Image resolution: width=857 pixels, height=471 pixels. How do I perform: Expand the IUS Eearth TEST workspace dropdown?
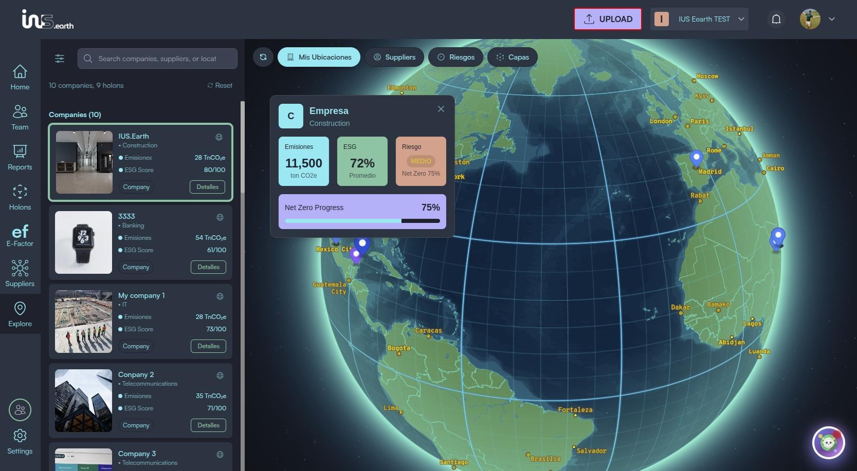pyautogui.click(x=699, y=19)
